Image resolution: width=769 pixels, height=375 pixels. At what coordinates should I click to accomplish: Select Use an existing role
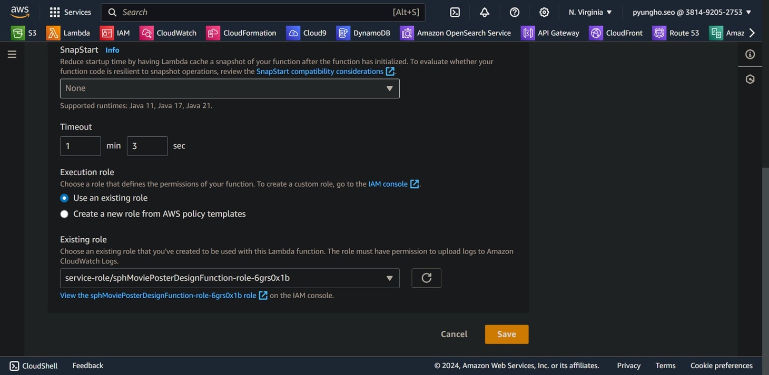(64, 198)
